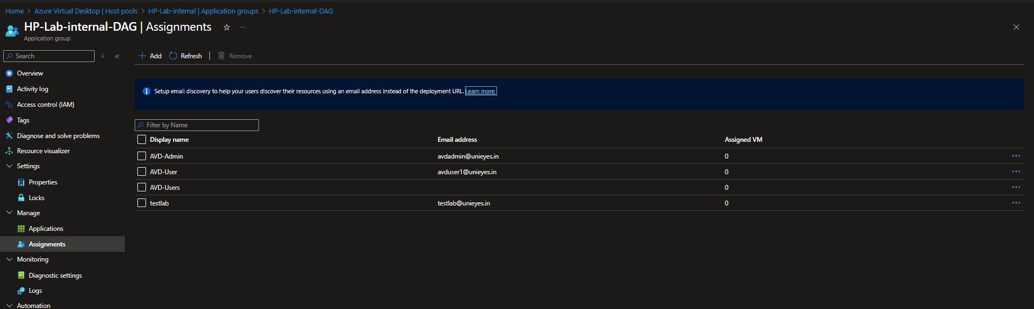The height and width of the screenshot is (309, 1034).
Task: Click the circular Refresh icon
Action: (x=173, y=56)
